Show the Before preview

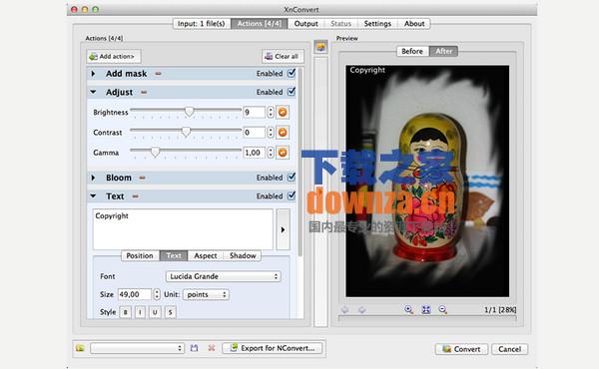click(x=412, y=51)
